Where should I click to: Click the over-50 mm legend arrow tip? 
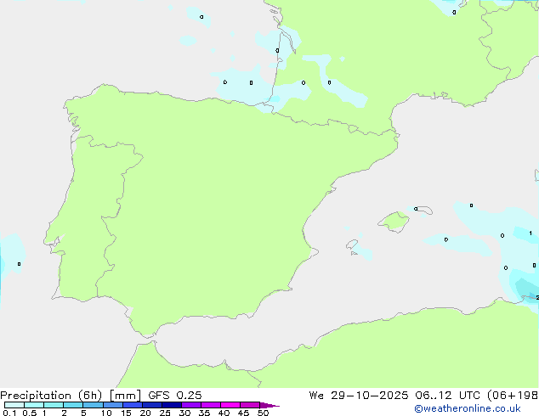269,405
